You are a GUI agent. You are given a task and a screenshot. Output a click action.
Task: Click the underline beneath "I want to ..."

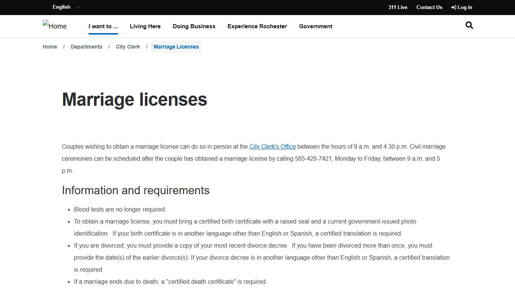[x=103, y=33]
